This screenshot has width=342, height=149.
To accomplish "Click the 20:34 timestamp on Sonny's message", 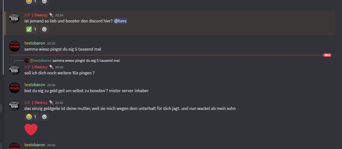I will tap(59, 15).
